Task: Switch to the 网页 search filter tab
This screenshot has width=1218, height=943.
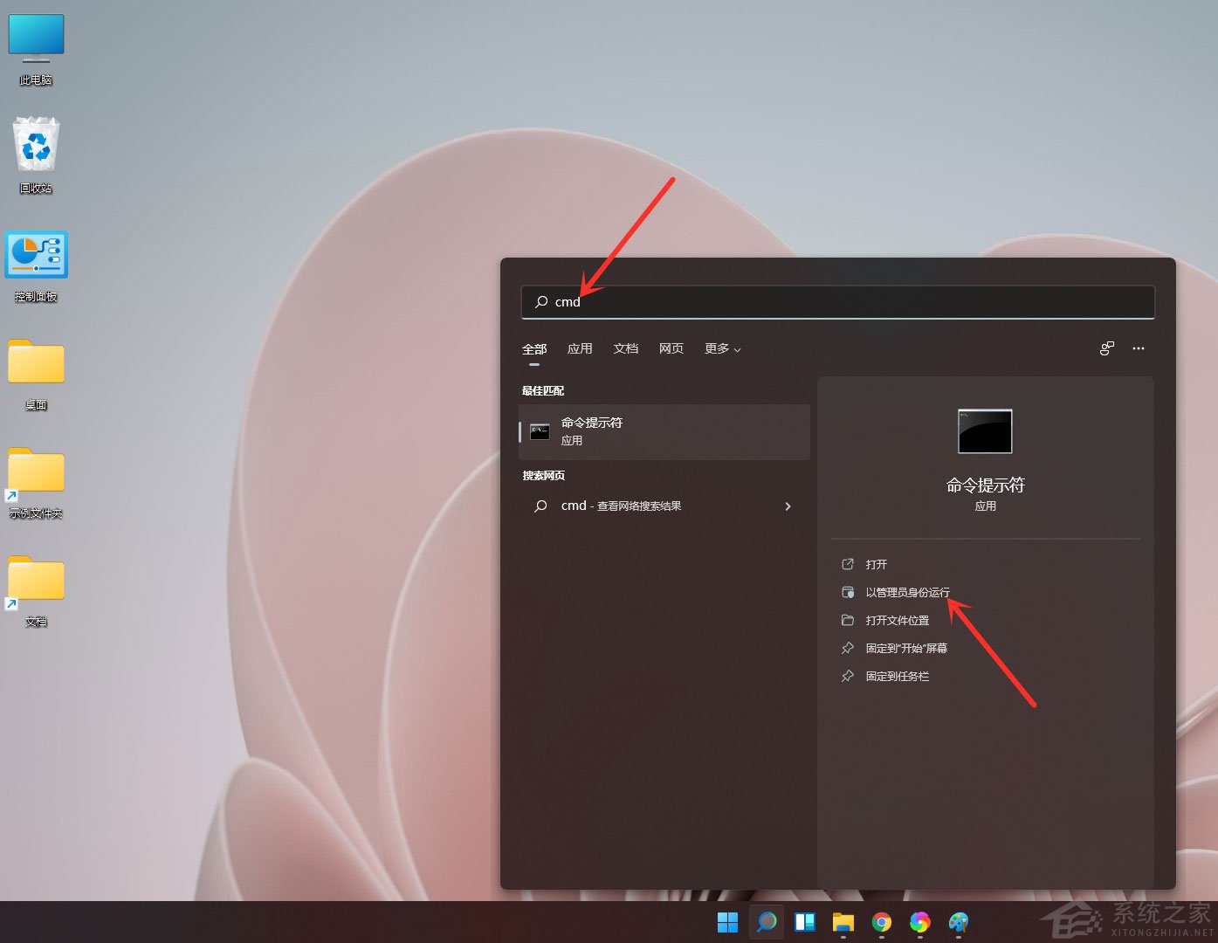Action: pos(671,348)
